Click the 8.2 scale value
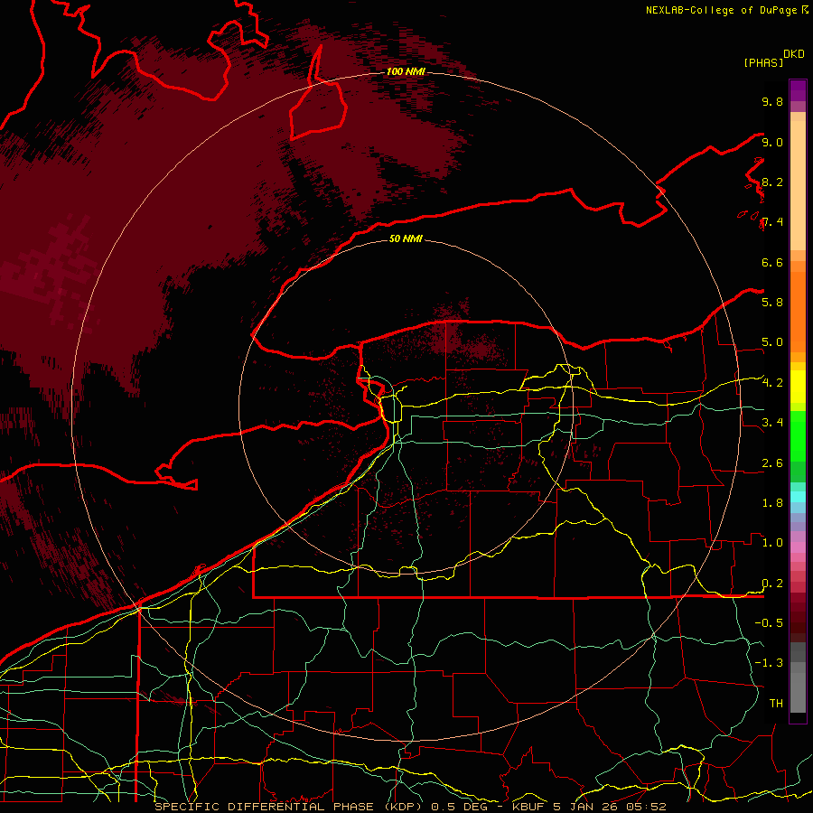This screenshot has width=813, height=813. click(x=772, y=182)
